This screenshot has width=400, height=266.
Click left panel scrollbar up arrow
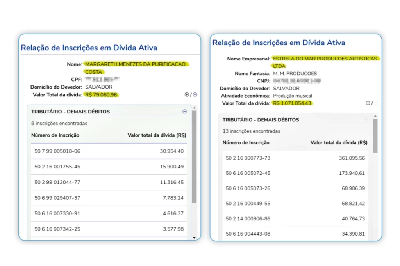pyautogui.click(x=195, y=108)
